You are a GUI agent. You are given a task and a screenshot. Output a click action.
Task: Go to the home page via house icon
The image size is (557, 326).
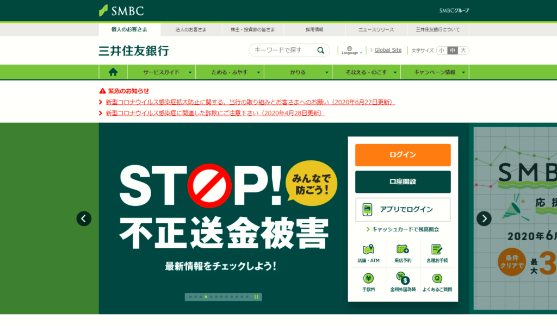pos(113,72)
